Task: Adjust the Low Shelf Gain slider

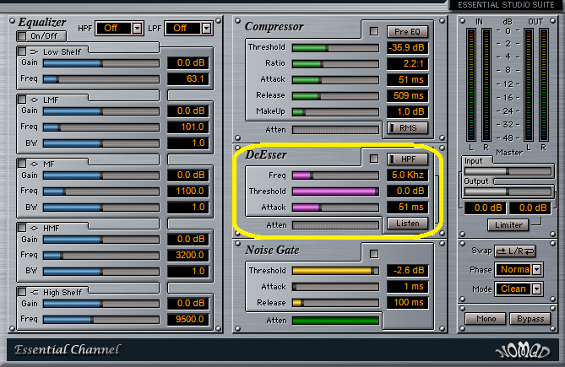Action: tap(101, 63)
